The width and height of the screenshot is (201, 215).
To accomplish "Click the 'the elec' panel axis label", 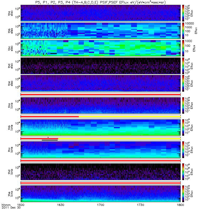I will pyautogui.click(x=10, y=83).
